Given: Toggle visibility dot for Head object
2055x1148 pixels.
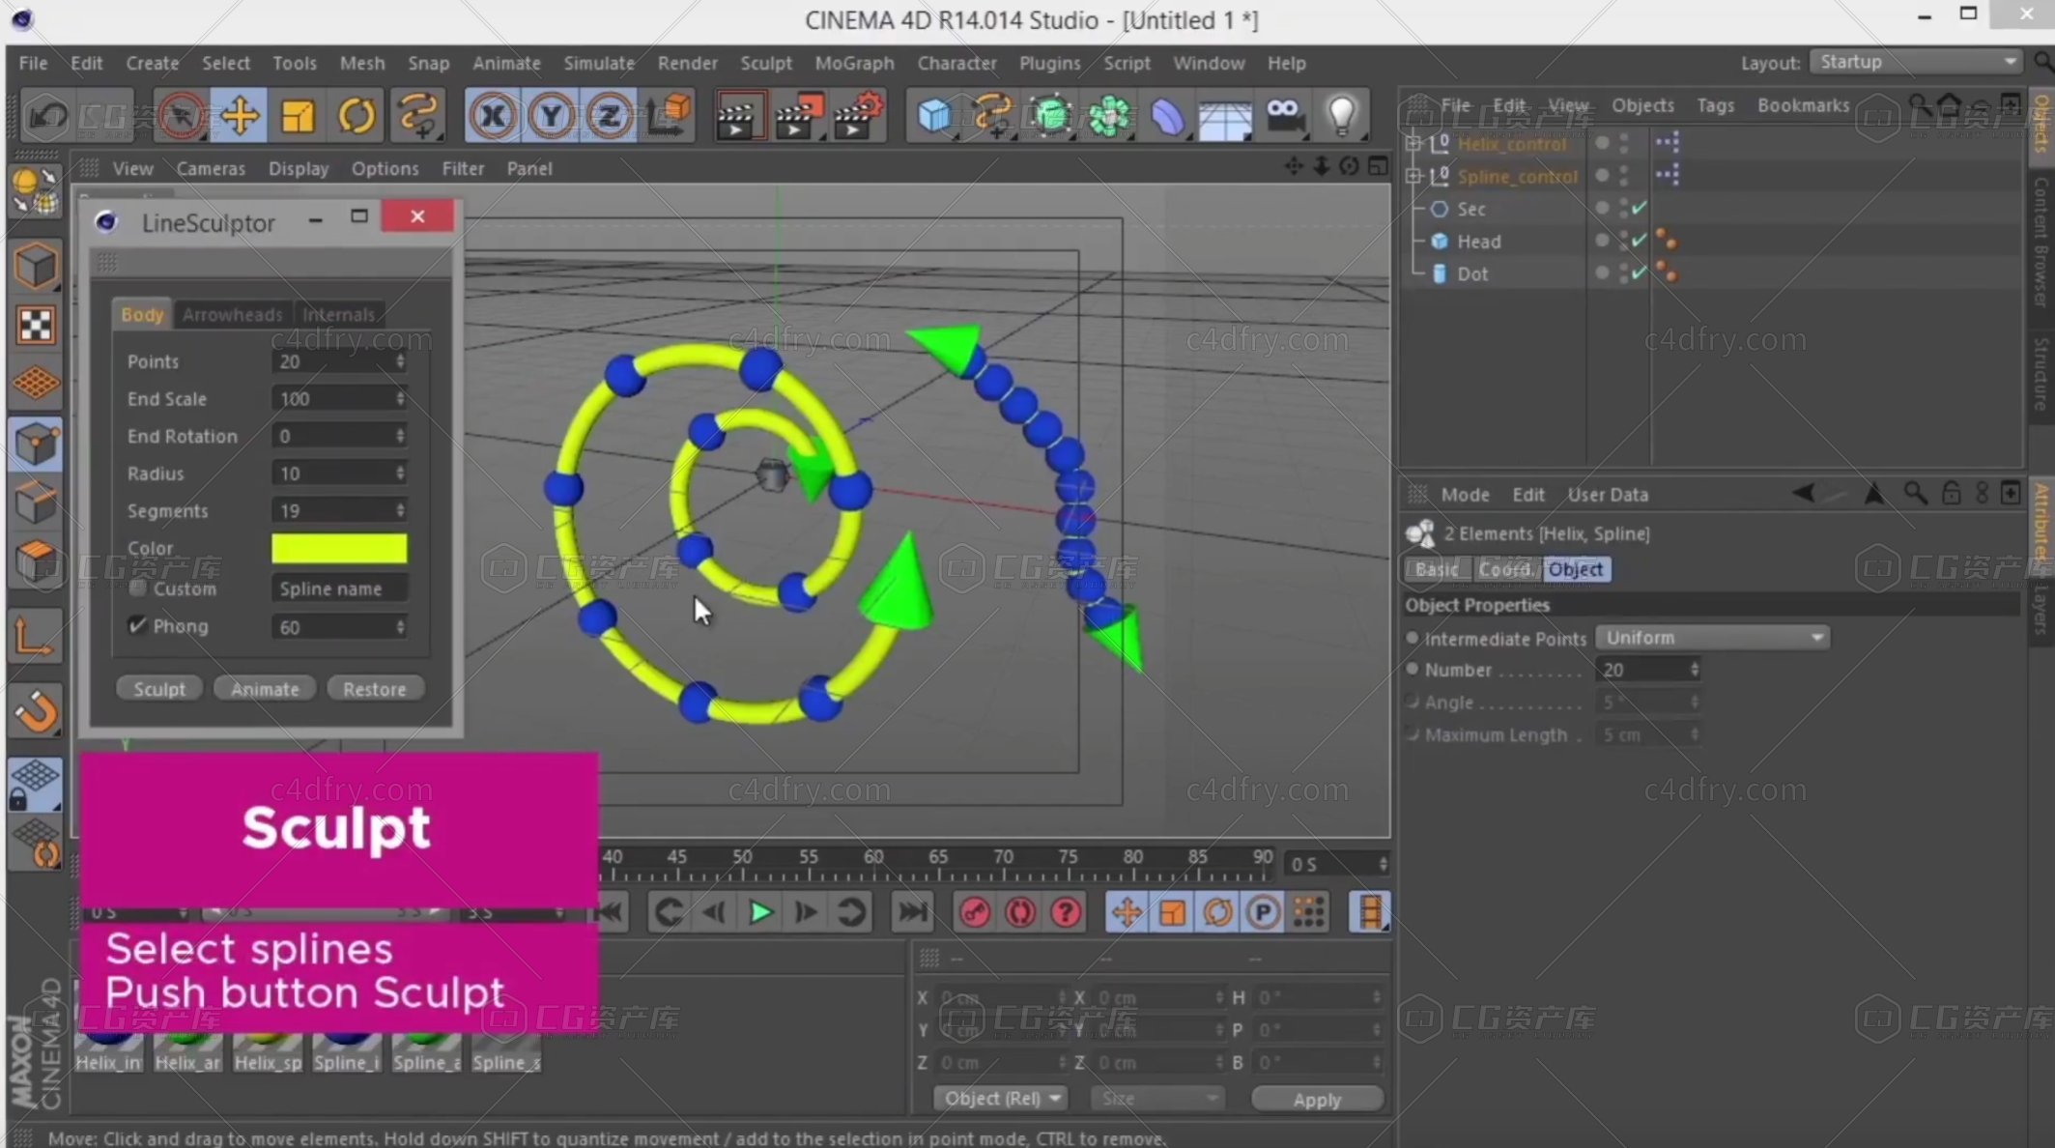Looking at the screenshot, I should 1602,241.
